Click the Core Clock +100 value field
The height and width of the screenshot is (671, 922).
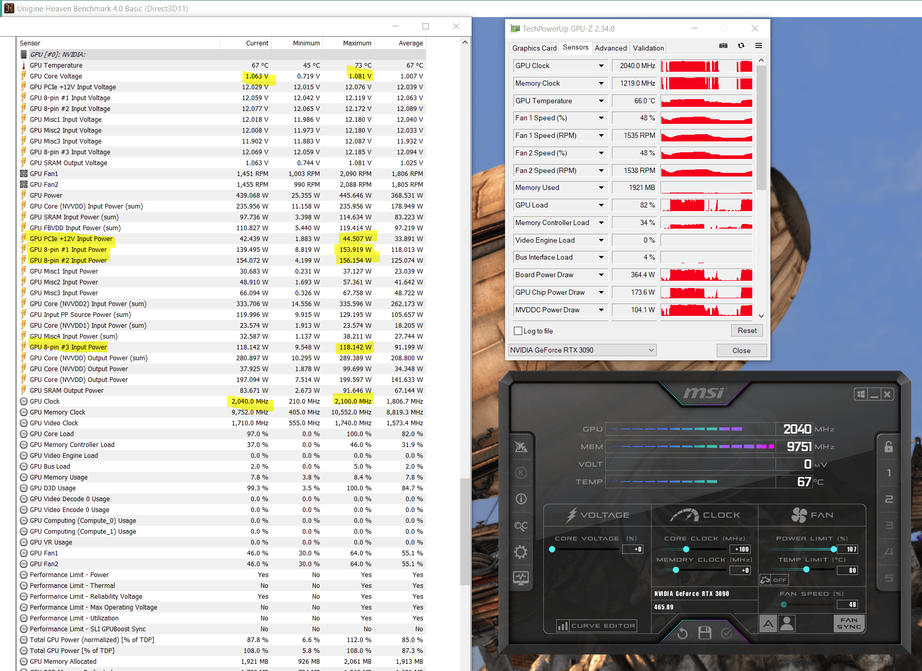[740, 549]
